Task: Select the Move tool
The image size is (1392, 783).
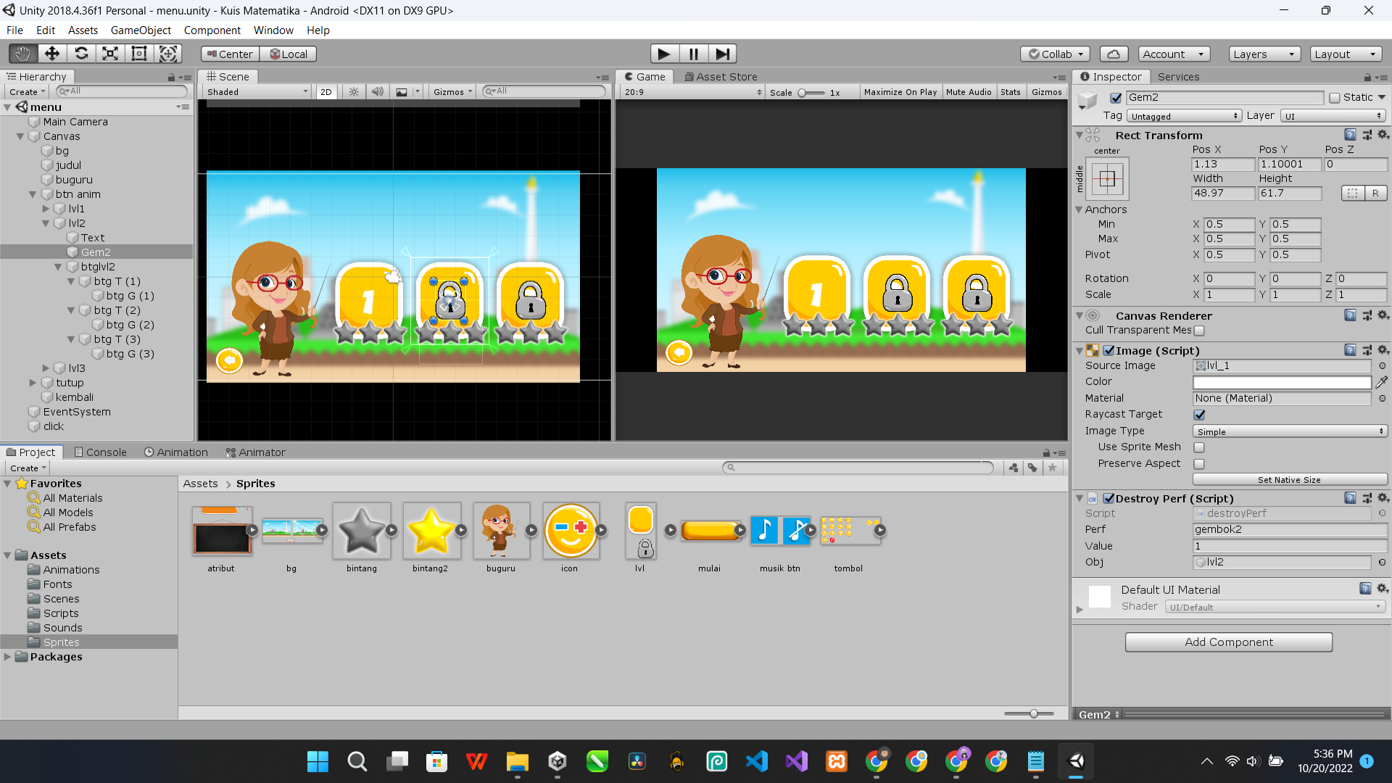Action: [x=51, y=54]
